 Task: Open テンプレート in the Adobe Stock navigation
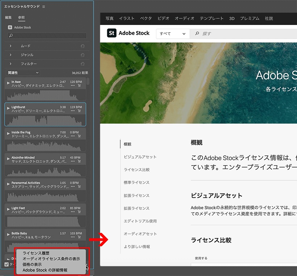(x=212, y=18)
